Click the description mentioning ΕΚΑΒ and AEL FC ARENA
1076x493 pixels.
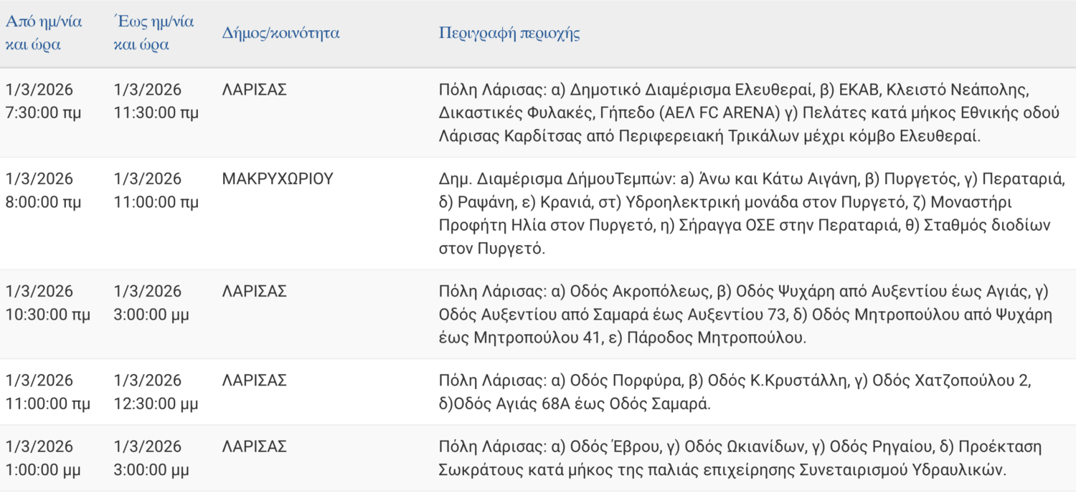(733, 113)
